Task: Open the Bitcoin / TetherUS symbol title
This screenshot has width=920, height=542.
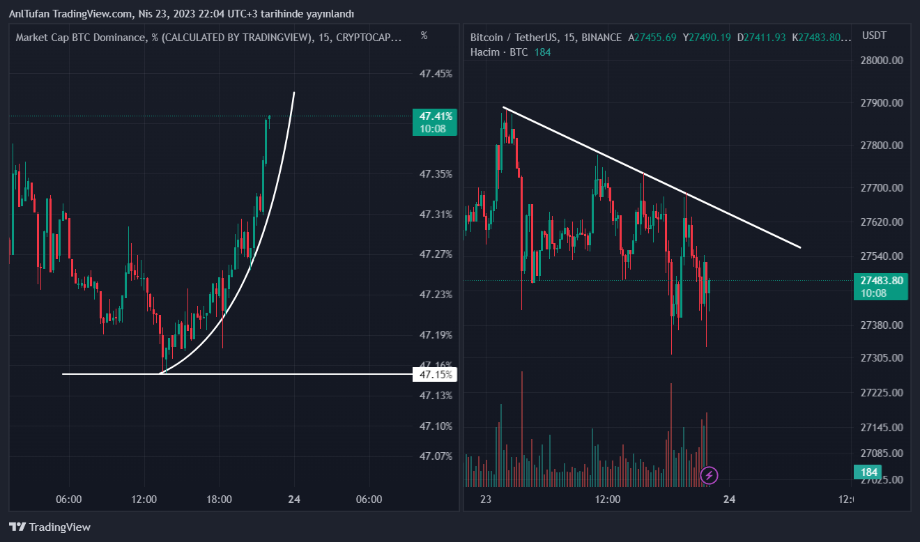Action: point(546,38)
